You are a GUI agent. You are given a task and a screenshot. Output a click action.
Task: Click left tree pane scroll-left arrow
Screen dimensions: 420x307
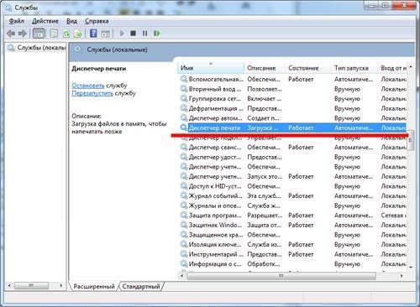(x=9, y=285)
